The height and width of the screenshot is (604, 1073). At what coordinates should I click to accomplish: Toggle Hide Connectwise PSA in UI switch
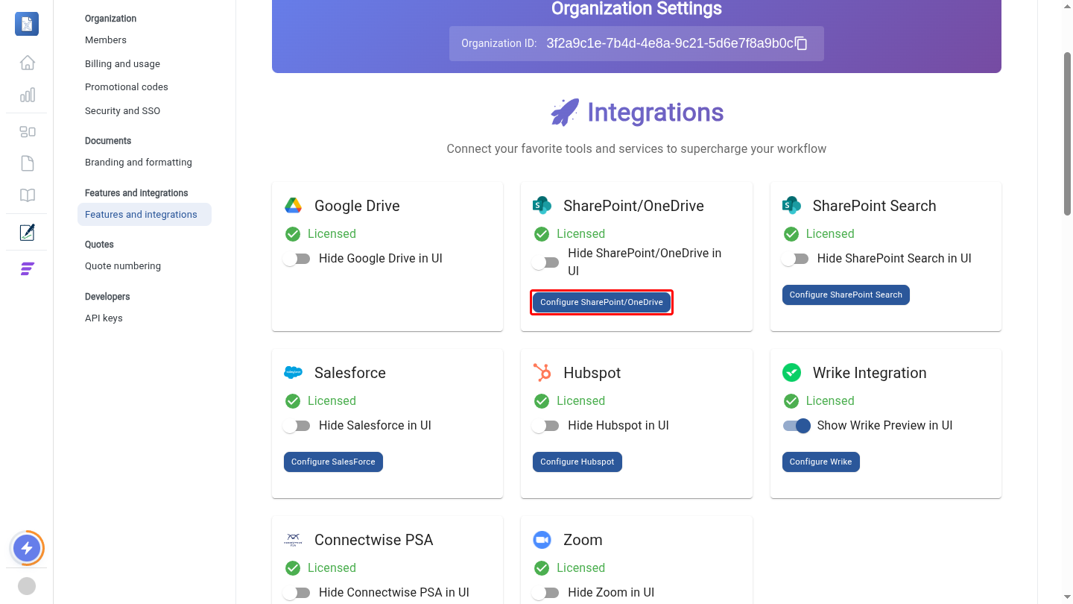tap(297, 593)
